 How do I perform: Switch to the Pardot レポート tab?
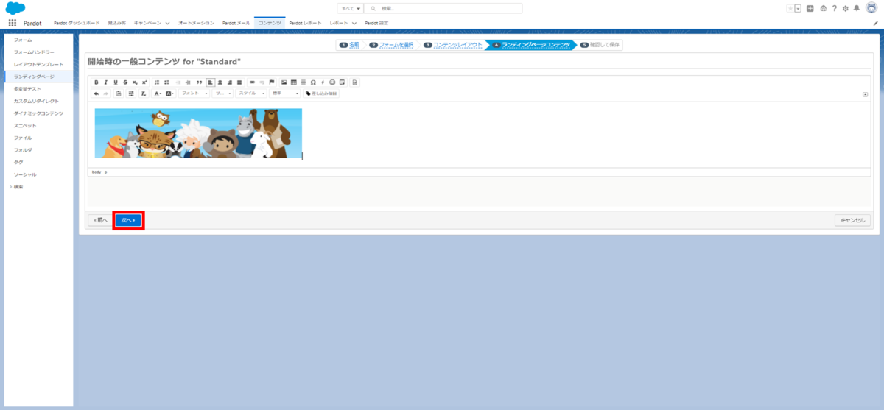click(x=305, y=23)
